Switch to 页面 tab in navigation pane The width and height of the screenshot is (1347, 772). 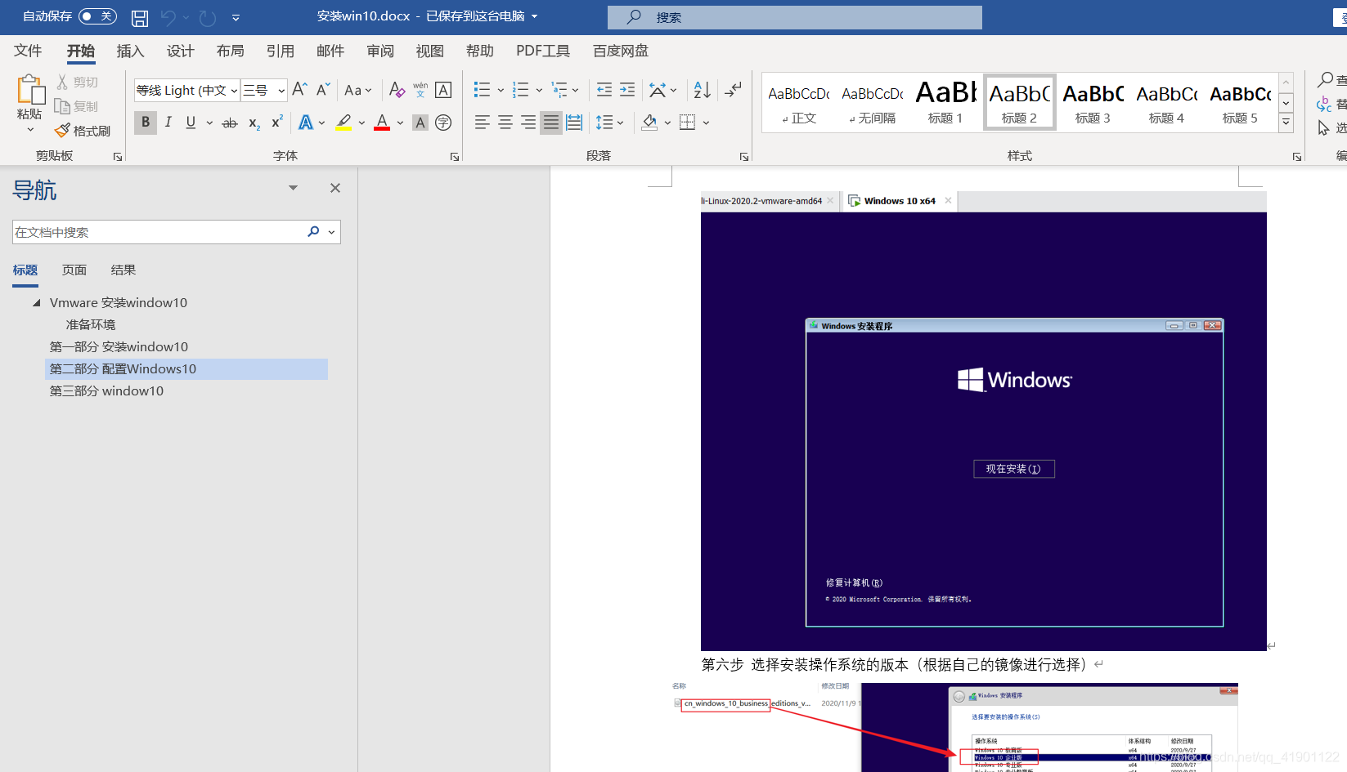pos(74,270)
